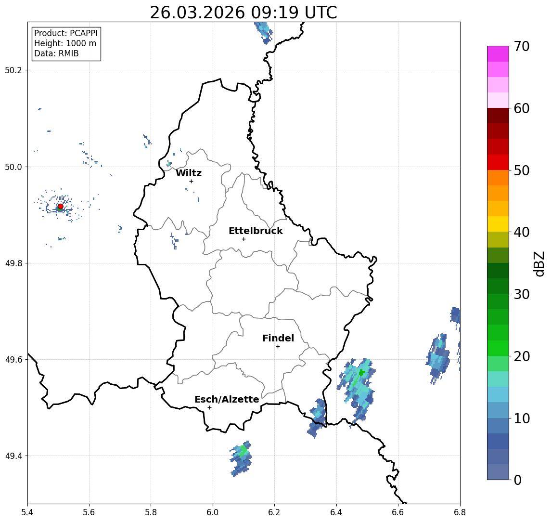Click the latitude label 50.2
The height and width of the screenshot is (522, 551).
[x=13, y=70]
